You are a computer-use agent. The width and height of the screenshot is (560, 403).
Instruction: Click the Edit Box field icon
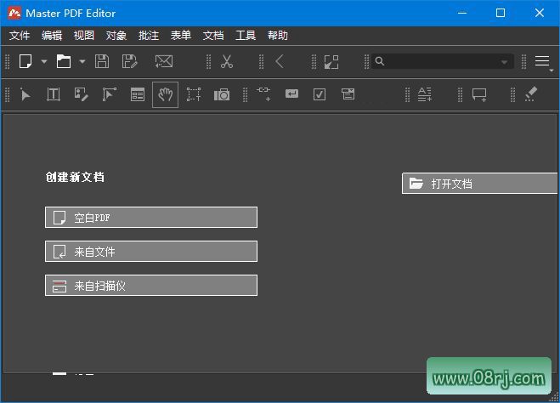click(x=291, y=94)
